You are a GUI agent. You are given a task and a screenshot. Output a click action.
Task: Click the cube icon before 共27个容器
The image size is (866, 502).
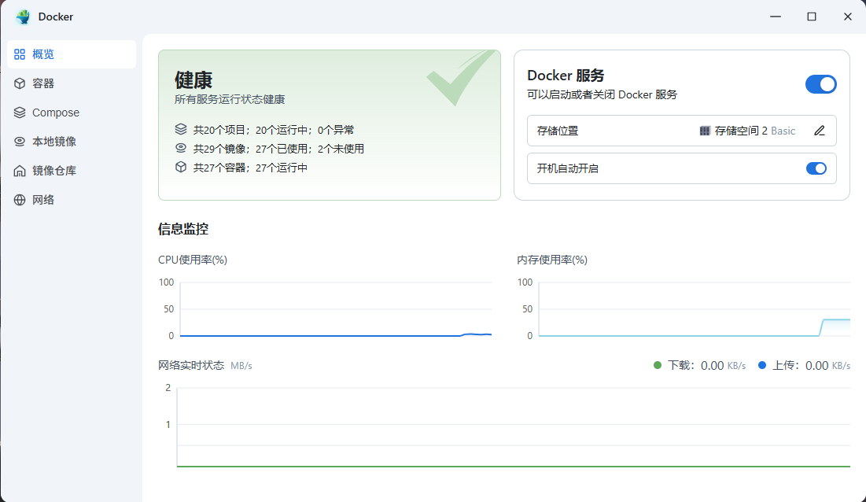[x=182, y=166]
